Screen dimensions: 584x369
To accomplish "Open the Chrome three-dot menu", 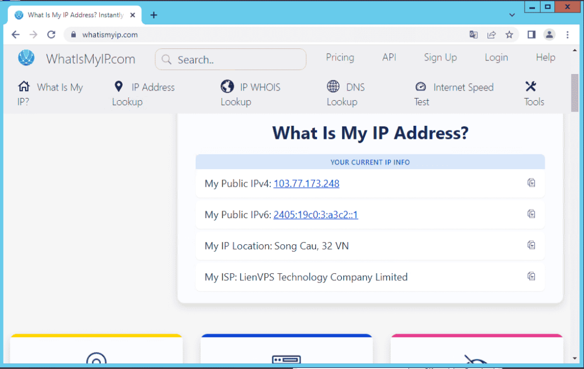I will 567,35.
